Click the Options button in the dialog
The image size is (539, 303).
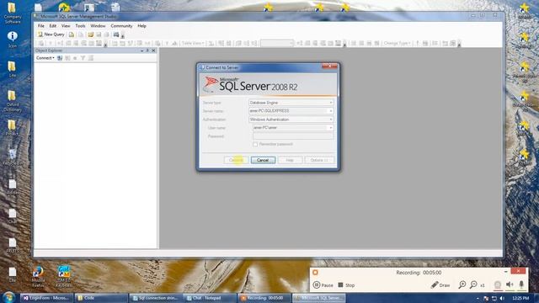point(319,160)
